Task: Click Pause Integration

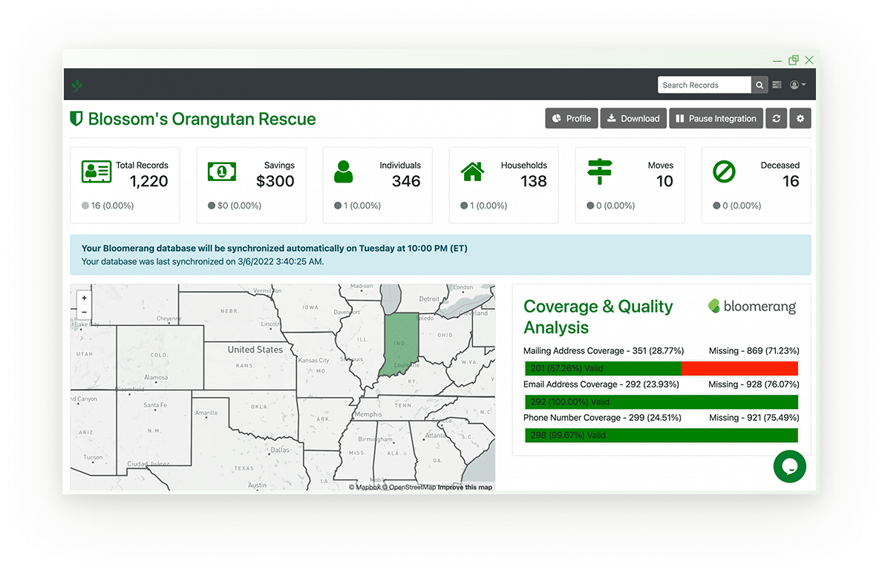Action: click(x=716, y=119)
